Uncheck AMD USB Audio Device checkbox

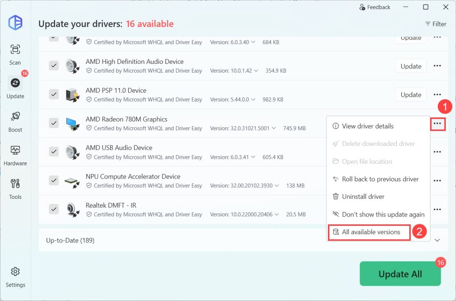coord(54,152)
